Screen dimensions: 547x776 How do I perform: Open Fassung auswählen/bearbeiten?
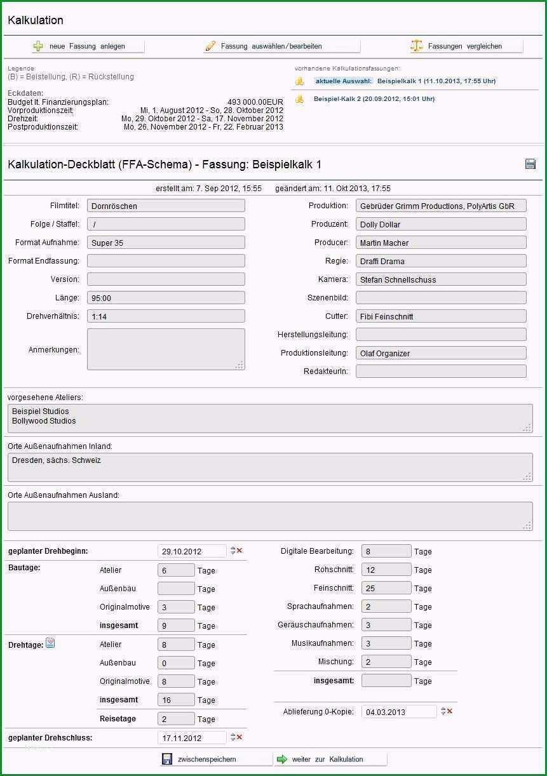(281, 46)
